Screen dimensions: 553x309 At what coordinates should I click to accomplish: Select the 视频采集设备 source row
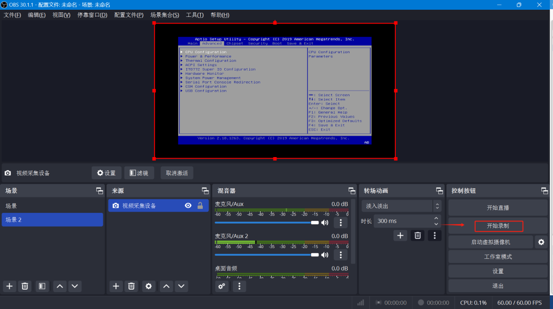(158, 206)
